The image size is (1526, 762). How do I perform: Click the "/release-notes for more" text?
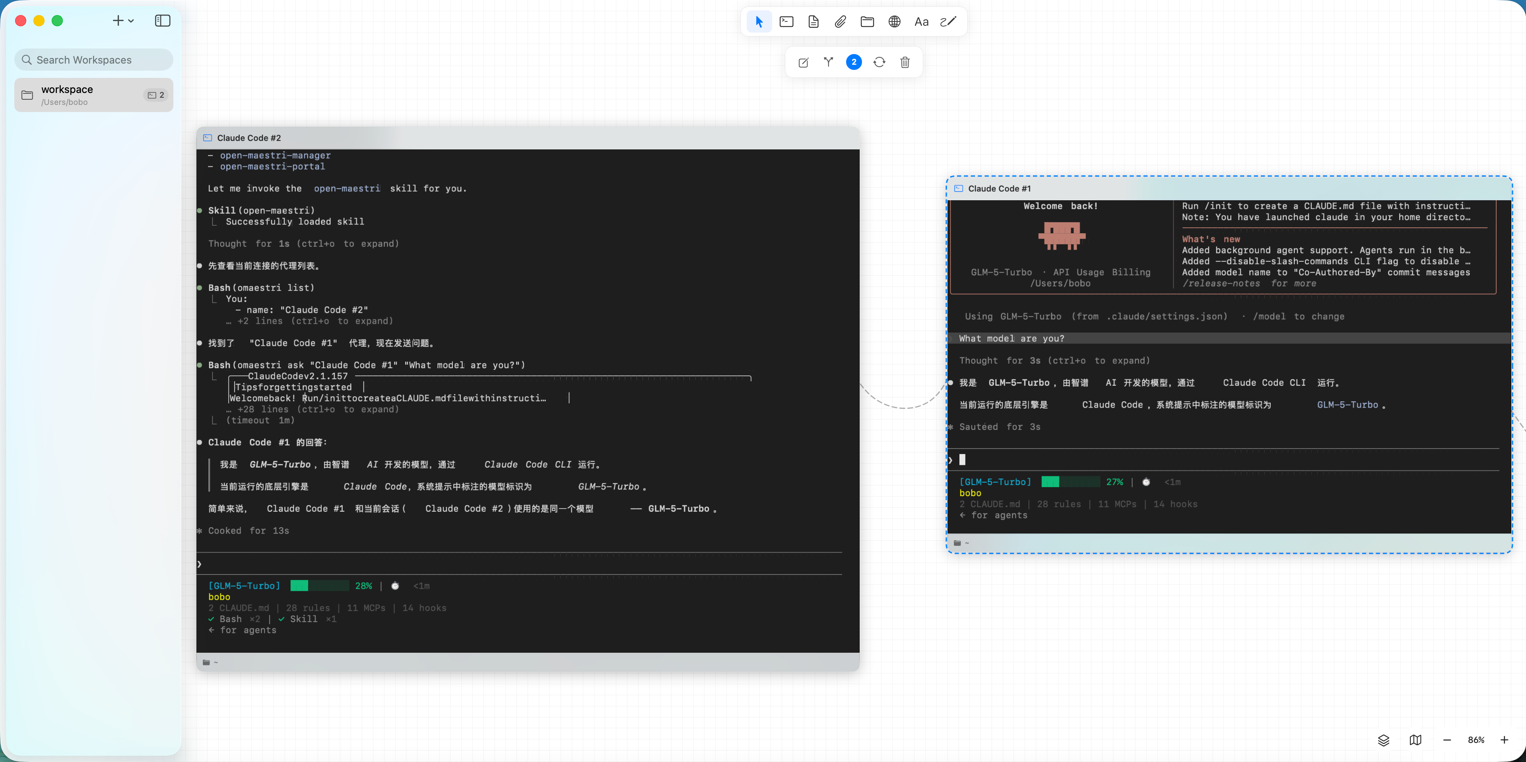(x=1249, y=284)
